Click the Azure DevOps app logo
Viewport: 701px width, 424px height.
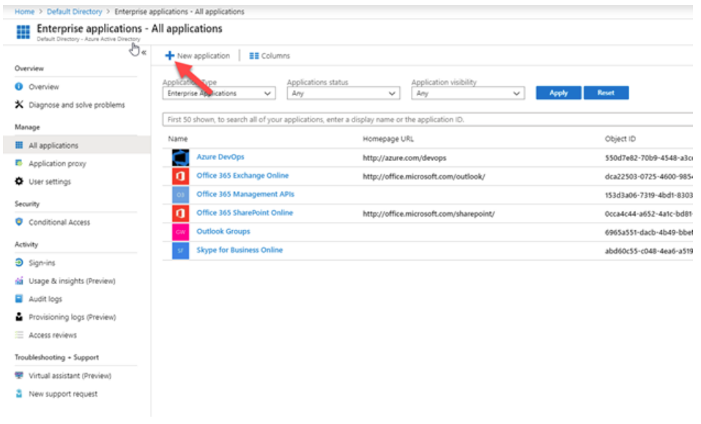(181, 157)
